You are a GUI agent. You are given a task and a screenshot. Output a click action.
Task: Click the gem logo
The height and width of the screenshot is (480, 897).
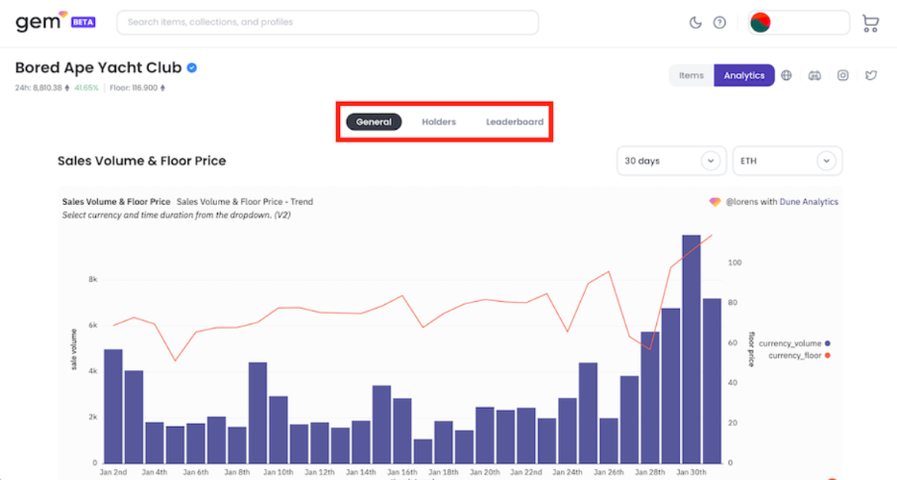[x=42, y=22]
